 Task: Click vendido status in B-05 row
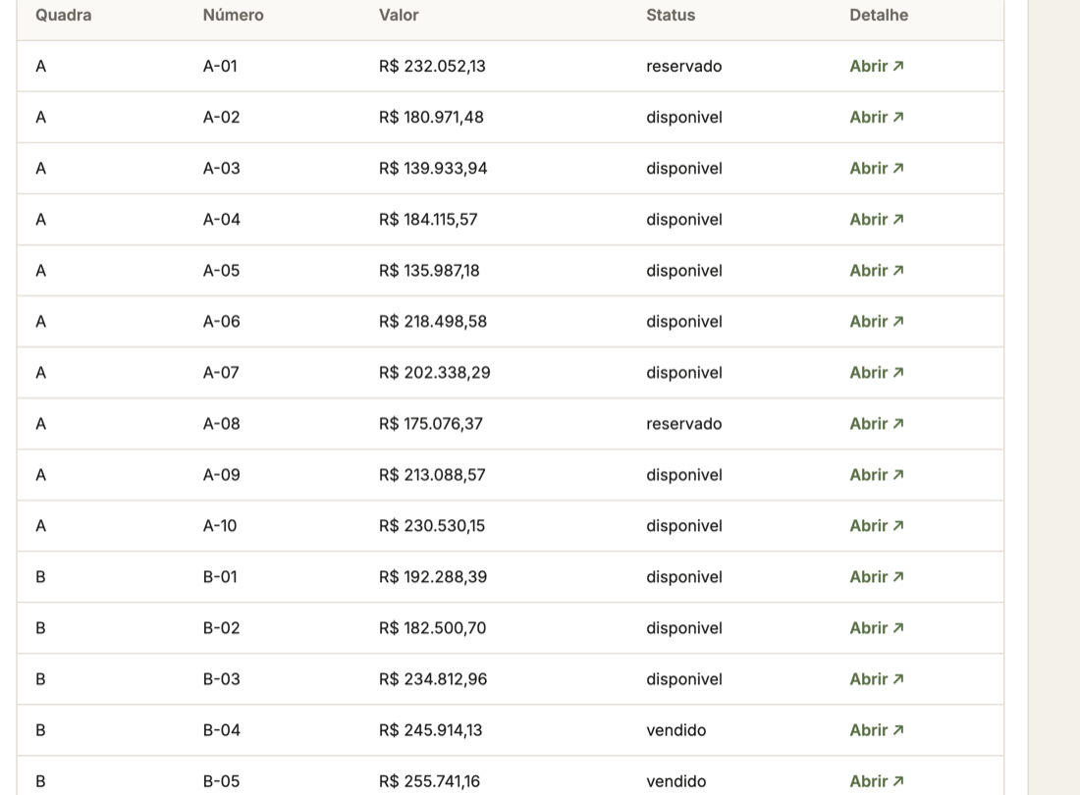point(676,781)
